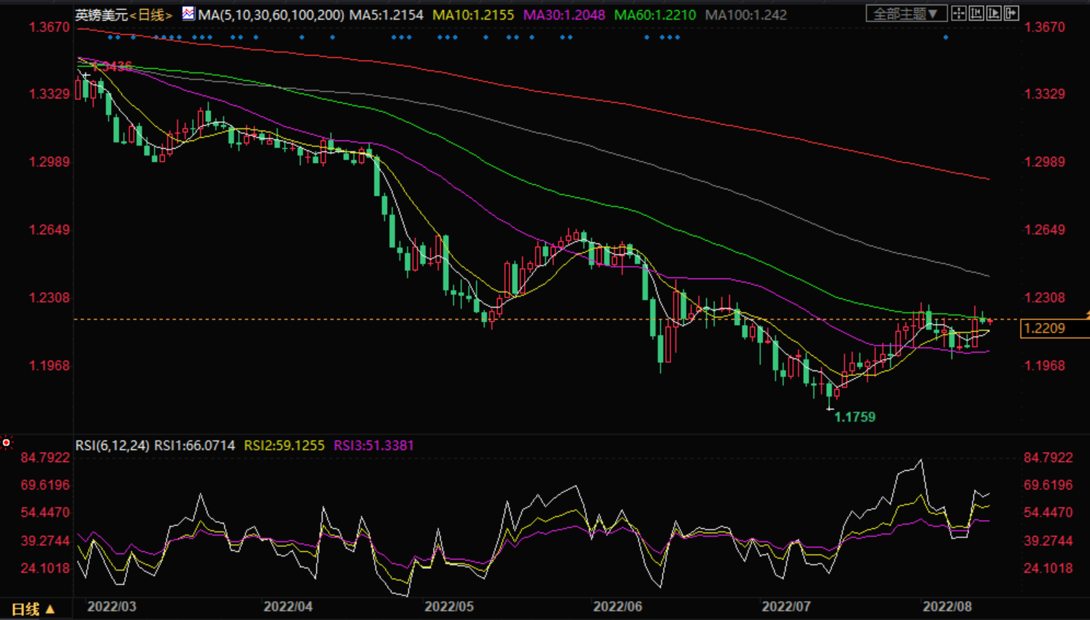This screenshot has width=1090, height=620.
Task: Click the MA60:1.2210 value
Action: 655,15
